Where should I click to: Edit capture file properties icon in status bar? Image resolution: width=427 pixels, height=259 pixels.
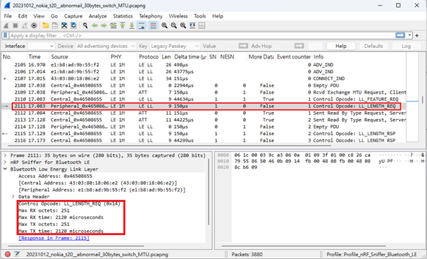(17, 254)
